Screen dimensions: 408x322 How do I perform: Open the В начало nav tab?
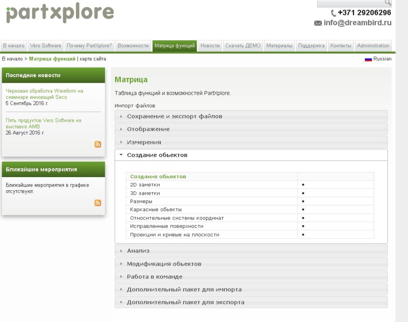click(14, 46)
